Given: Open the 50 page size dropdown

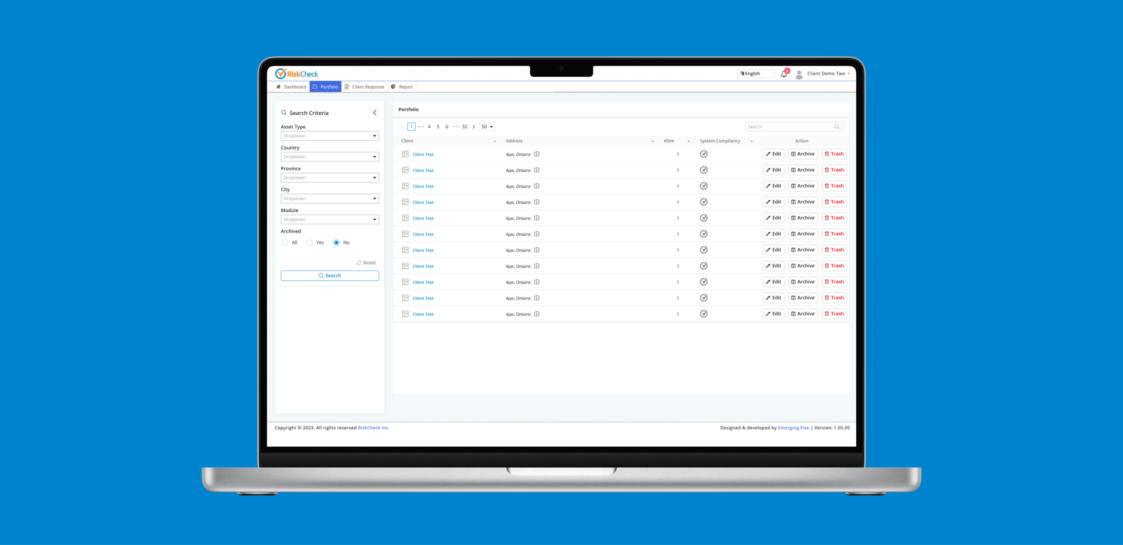Looking at the screenshot, I should pyautogui.click(x=486, y=127).
